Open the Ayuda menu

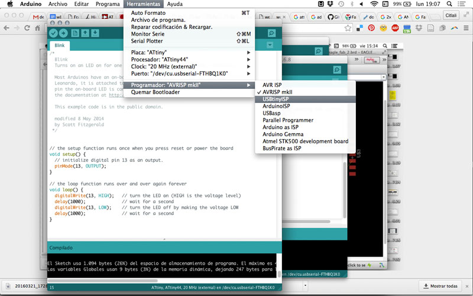coord(174,4)
